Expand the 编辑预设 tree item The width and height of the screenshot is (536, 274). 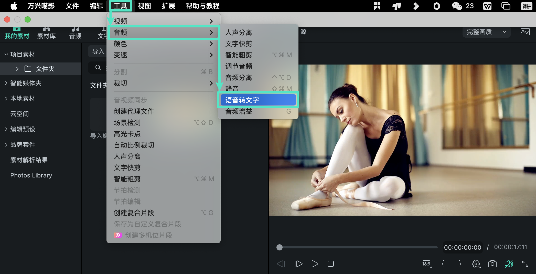(x=6, y=129)
